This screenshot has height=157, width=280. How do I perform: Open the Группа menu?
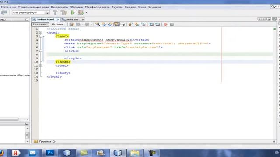pos(117,7)
